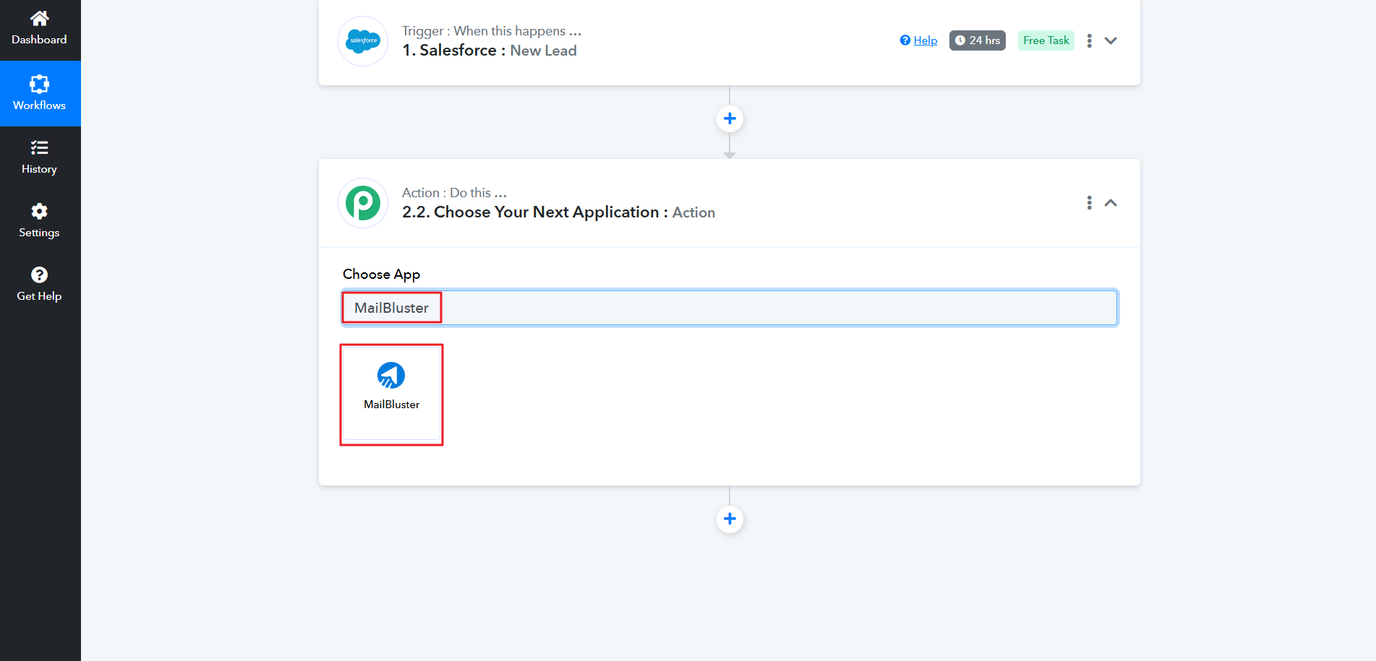Open the History page
Screen dimensions: 1376x661
40,157
